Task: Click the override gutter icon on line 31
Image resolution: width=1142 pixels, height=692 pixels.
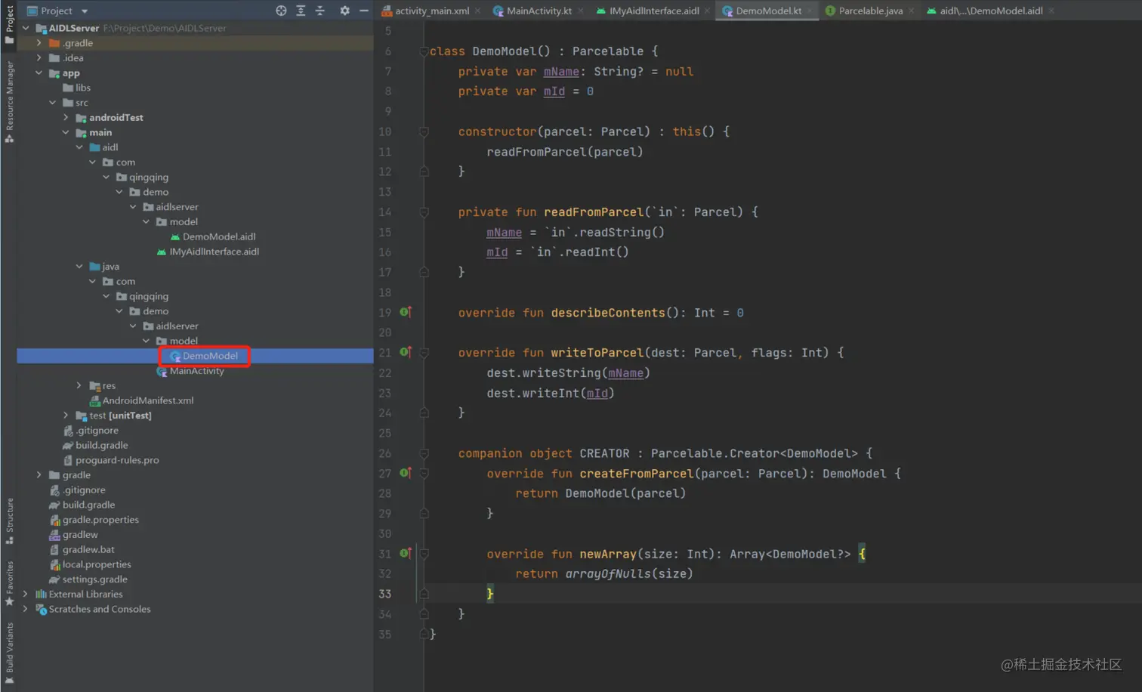Action: click(x=405, y=553)
